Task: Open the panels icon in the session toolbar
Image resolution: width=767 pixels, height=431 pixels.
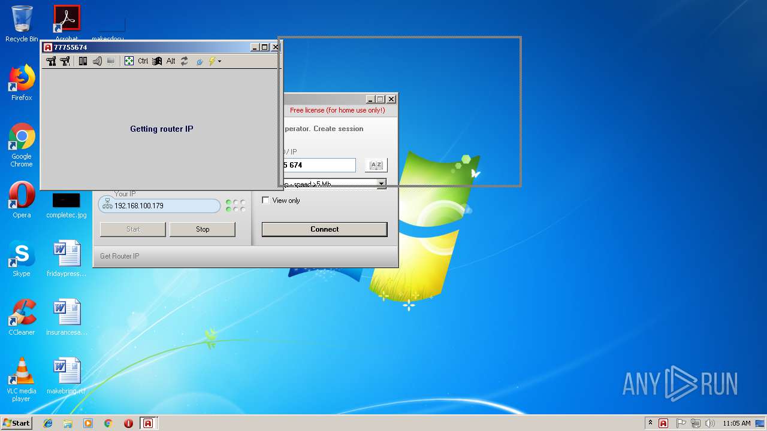Action: (83, 61)
